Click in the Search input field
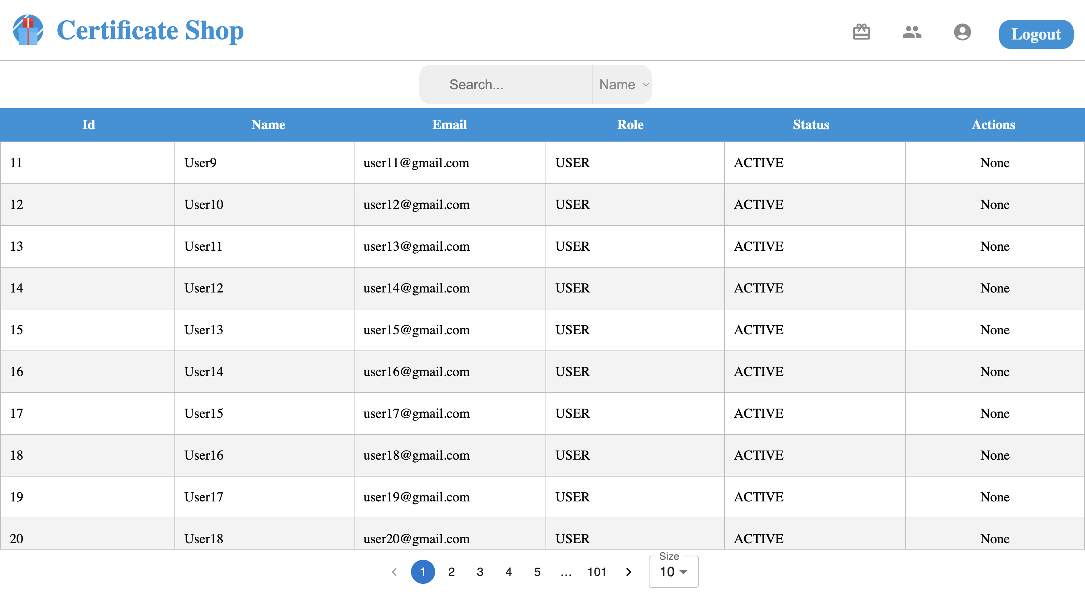 506,84
